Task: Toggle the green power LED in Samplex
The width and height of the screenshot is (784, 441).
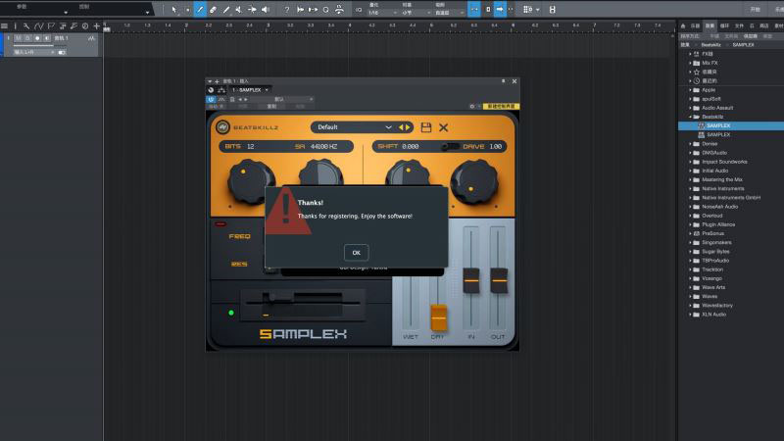Action: 231,313
